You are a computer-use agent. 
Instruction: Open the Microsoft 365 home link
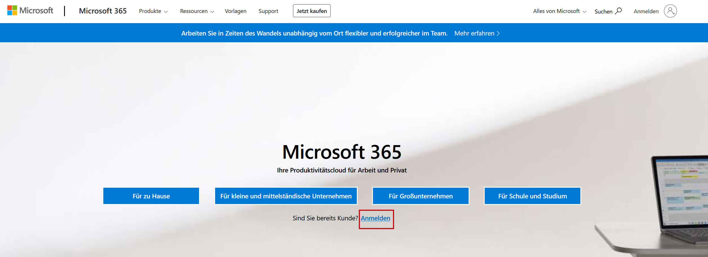pos(103,11)
